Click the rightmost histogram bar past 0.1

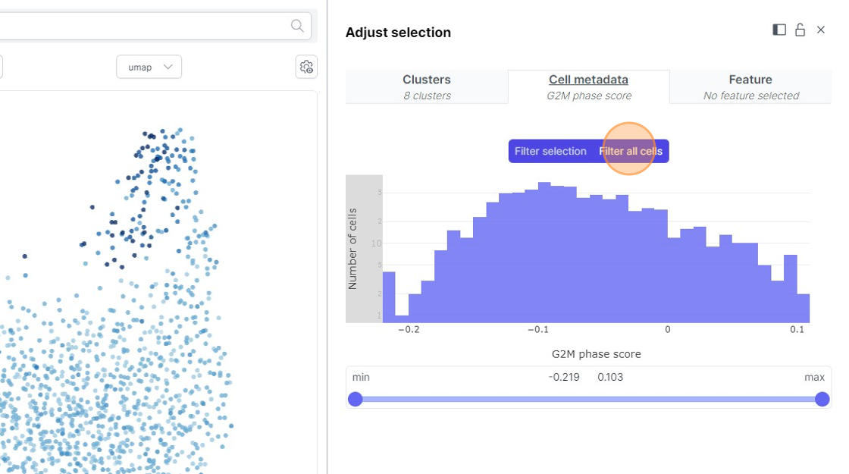803,308
